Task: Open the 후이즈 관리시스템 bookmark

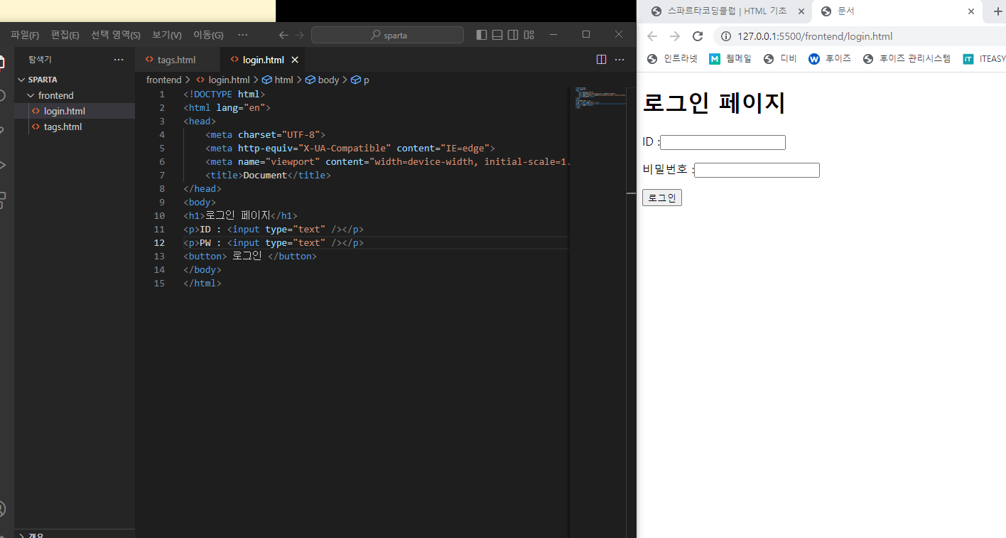Action: click(907, 59)
